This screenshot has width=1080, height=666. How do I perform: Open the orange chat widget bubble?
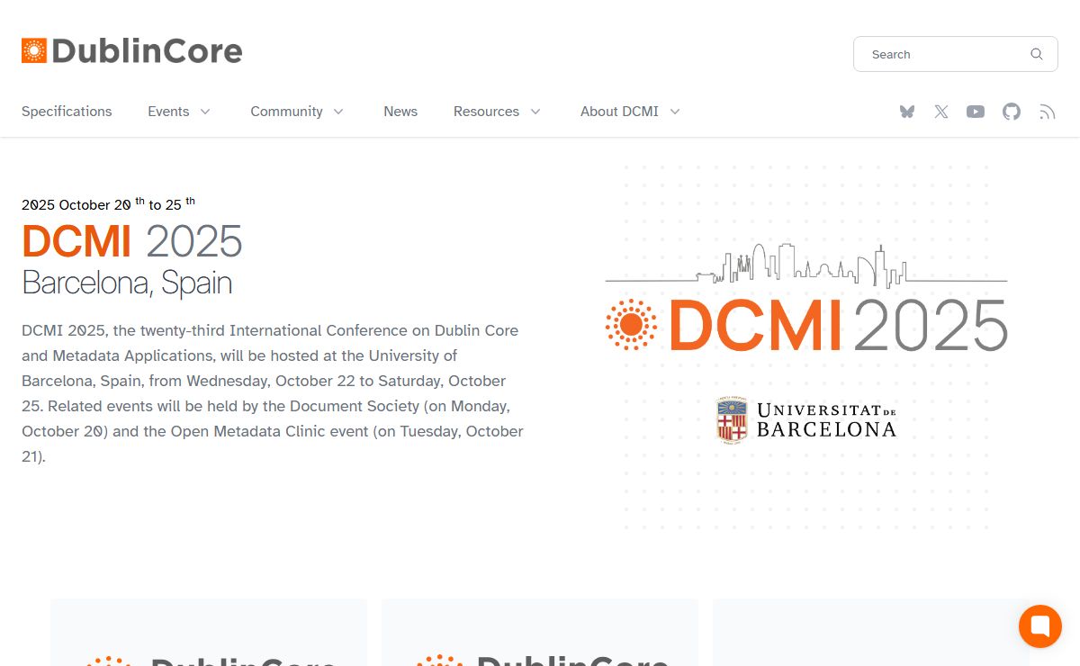[x=1040, y=625]
